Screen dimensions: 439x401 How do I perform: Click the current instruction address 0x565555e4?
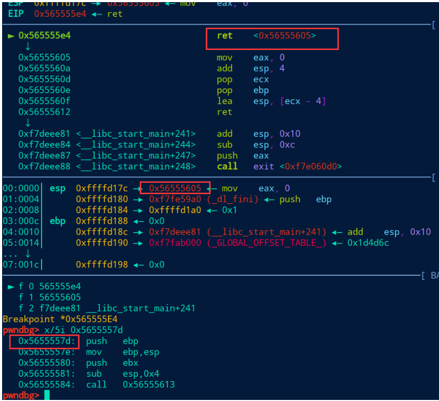(45, 36)
